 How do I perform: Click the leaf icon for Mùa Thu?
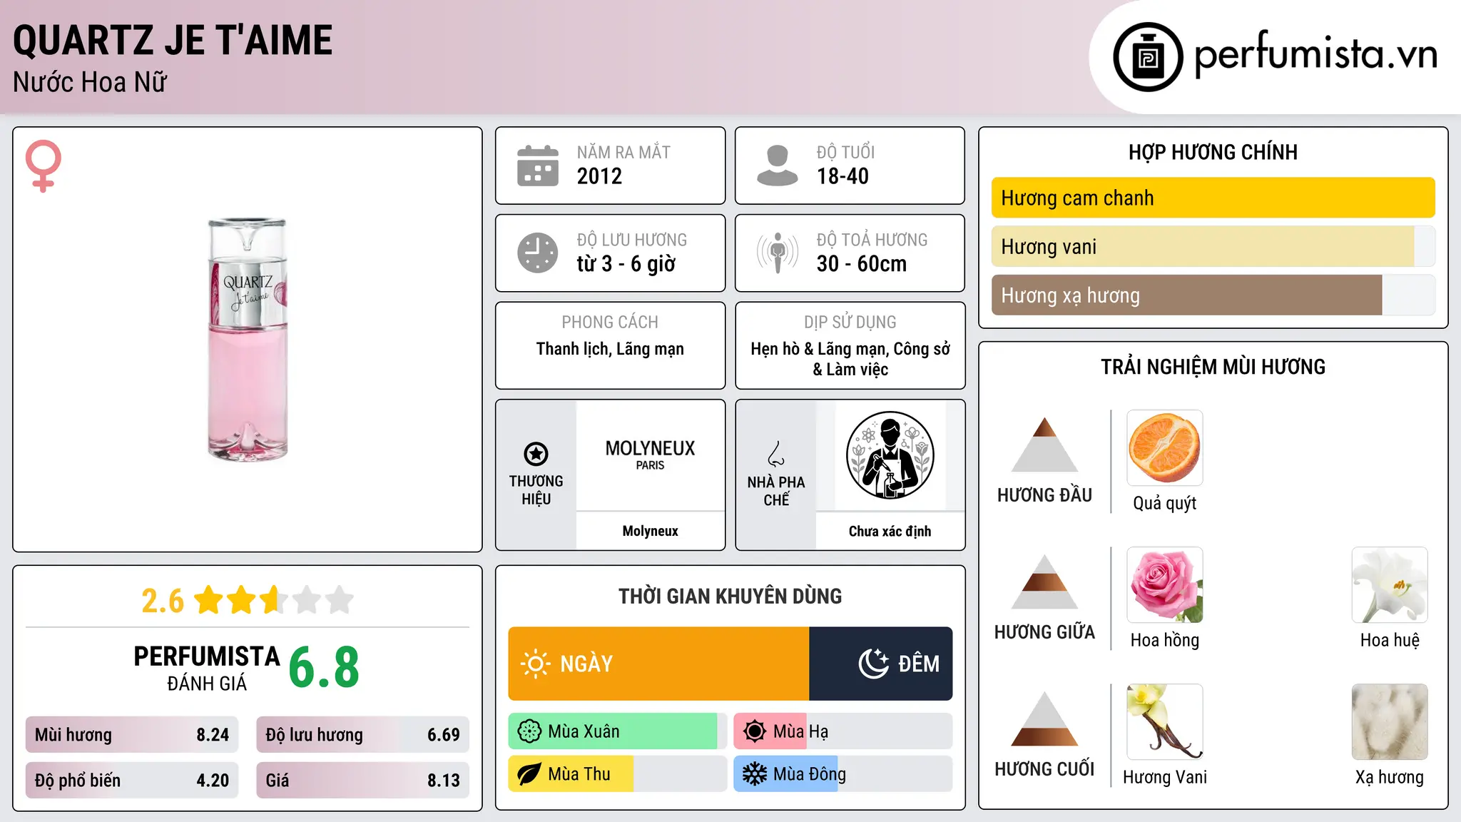point(529,774)
